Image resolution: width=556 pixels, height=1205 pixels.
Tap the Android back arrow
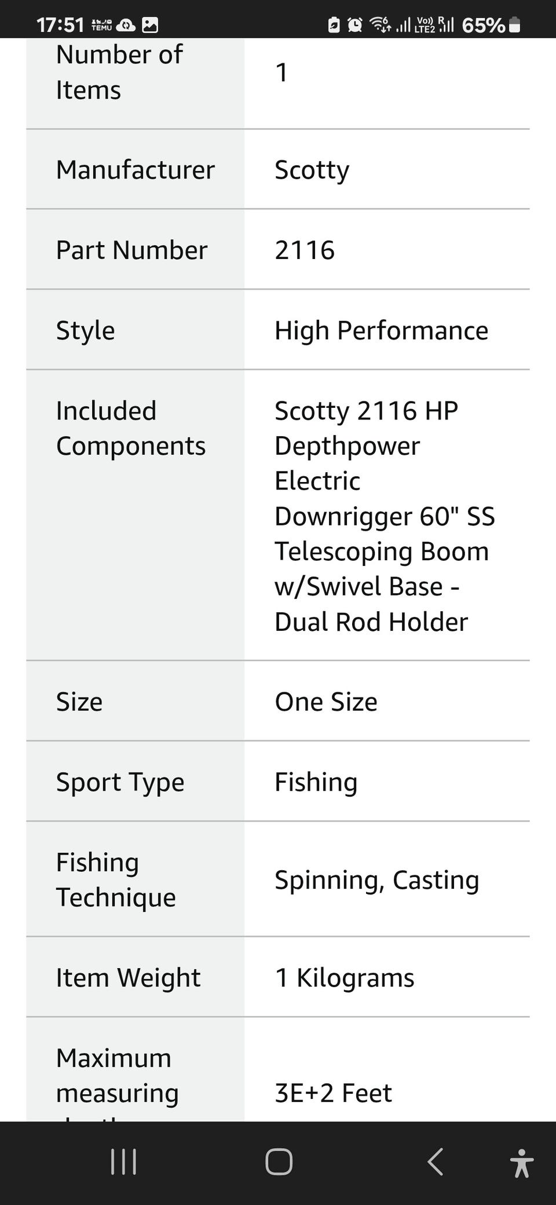435,1162
